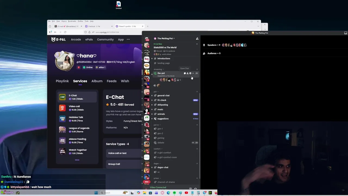Switch to Wish tab on profile
The height and width of the screenshot is (196, 348).
point(125,81)
